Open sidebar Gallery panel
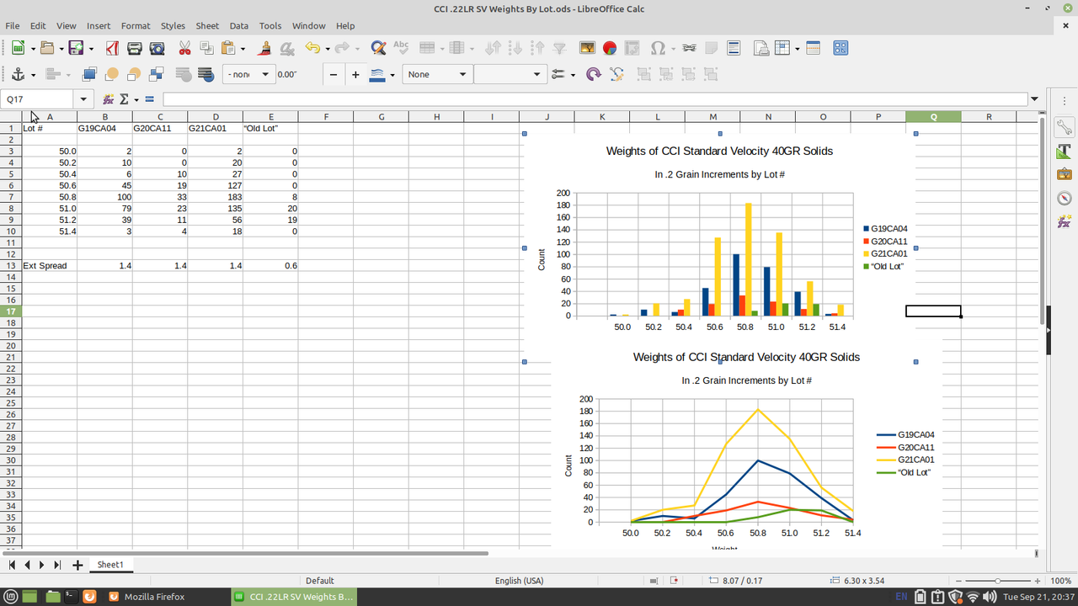 click(x=1064, y=175)
